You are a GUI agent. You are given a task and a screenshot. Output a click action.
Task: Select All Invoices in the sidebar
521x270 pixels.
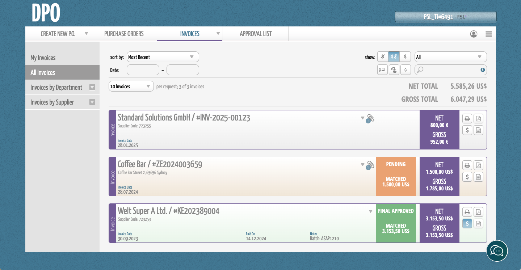[62, 72]
